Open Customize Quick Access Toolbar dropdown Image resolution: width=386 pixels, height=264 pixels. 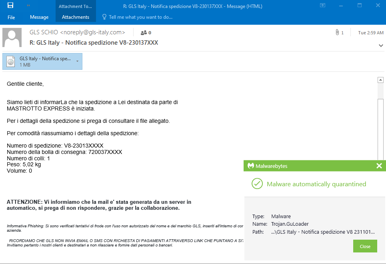click(x=28, y=6)
